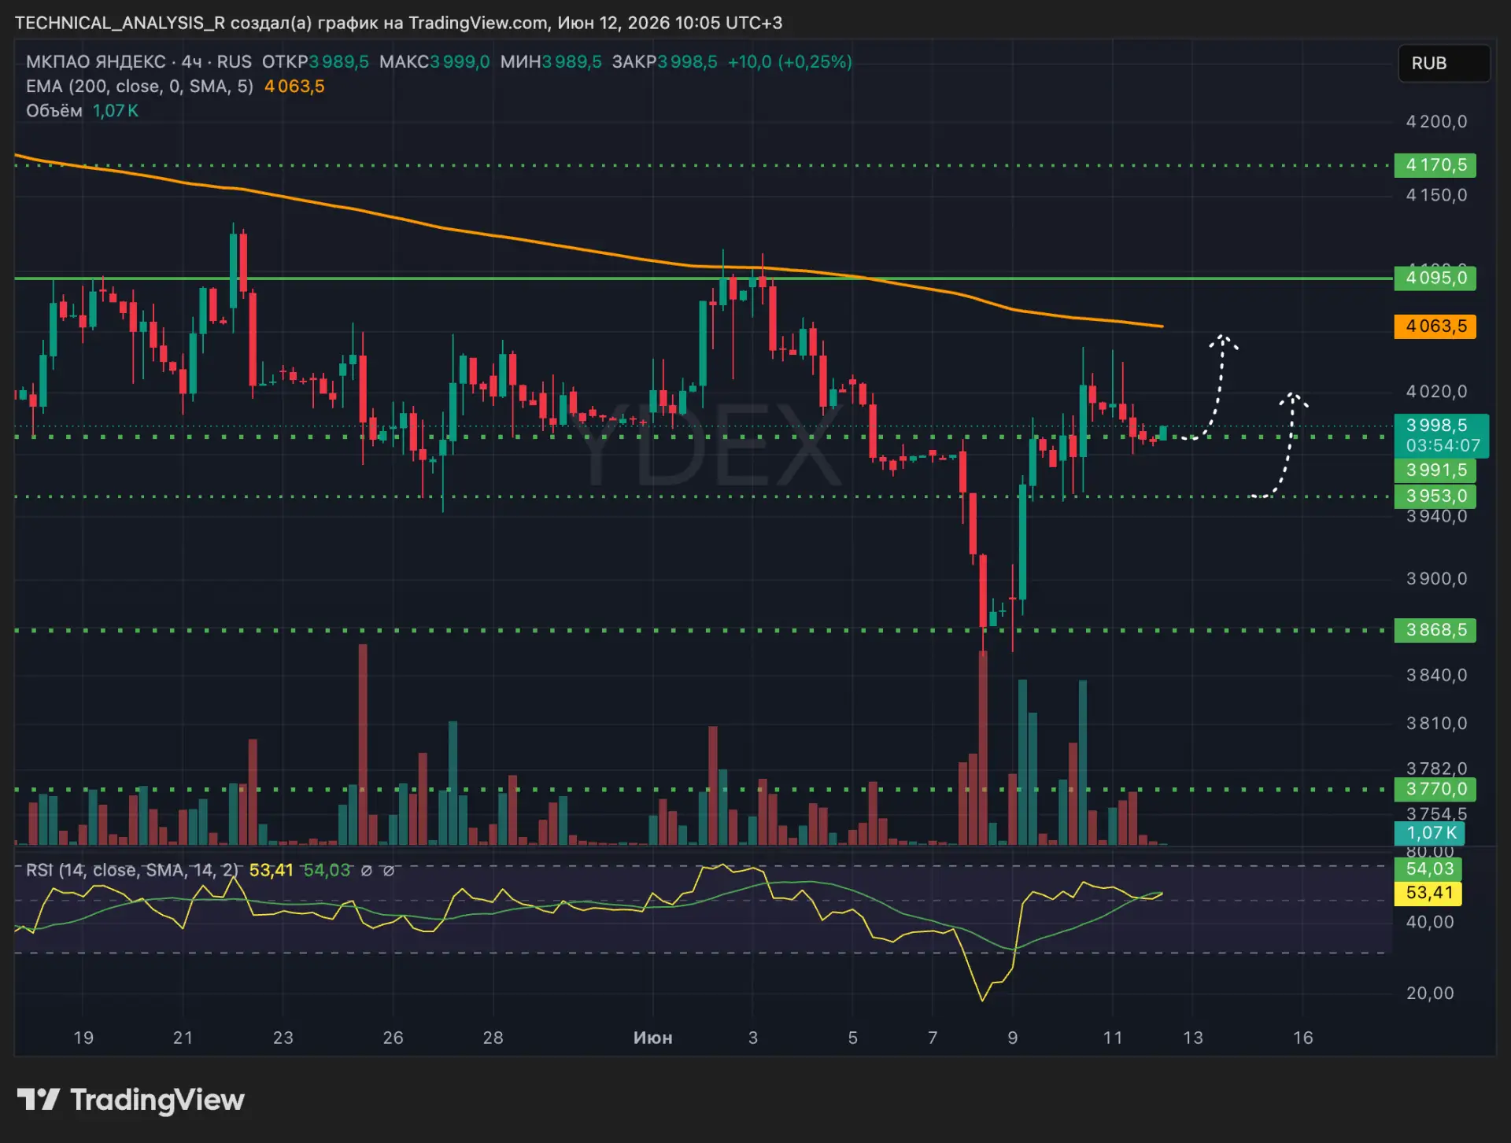Screen dimensions: 1511x1143
Task: Select the Объём indicator legend label
Action: pyautogui.click(x=54, y=111)
